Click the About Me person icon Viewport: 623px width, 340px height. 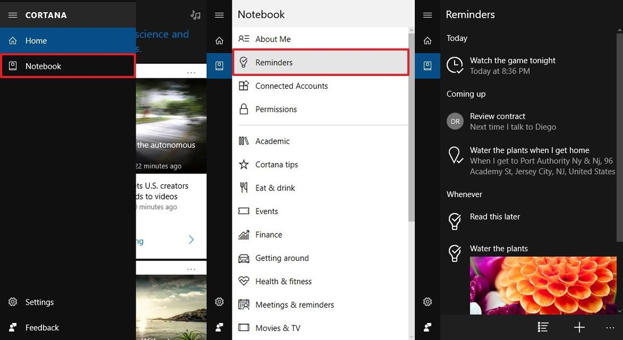[x=243, y=38]
